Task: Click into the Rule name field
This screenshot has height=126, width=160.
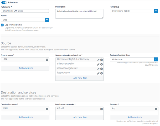Action: pyautogui.click(x=25, y=11)
